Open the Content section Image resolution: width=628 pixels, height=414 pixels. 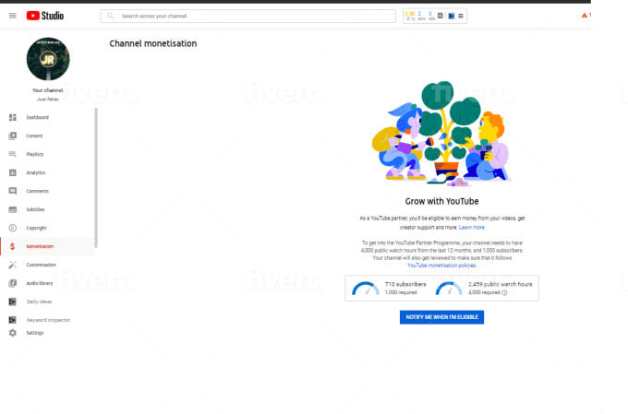[x=34, y=136]
